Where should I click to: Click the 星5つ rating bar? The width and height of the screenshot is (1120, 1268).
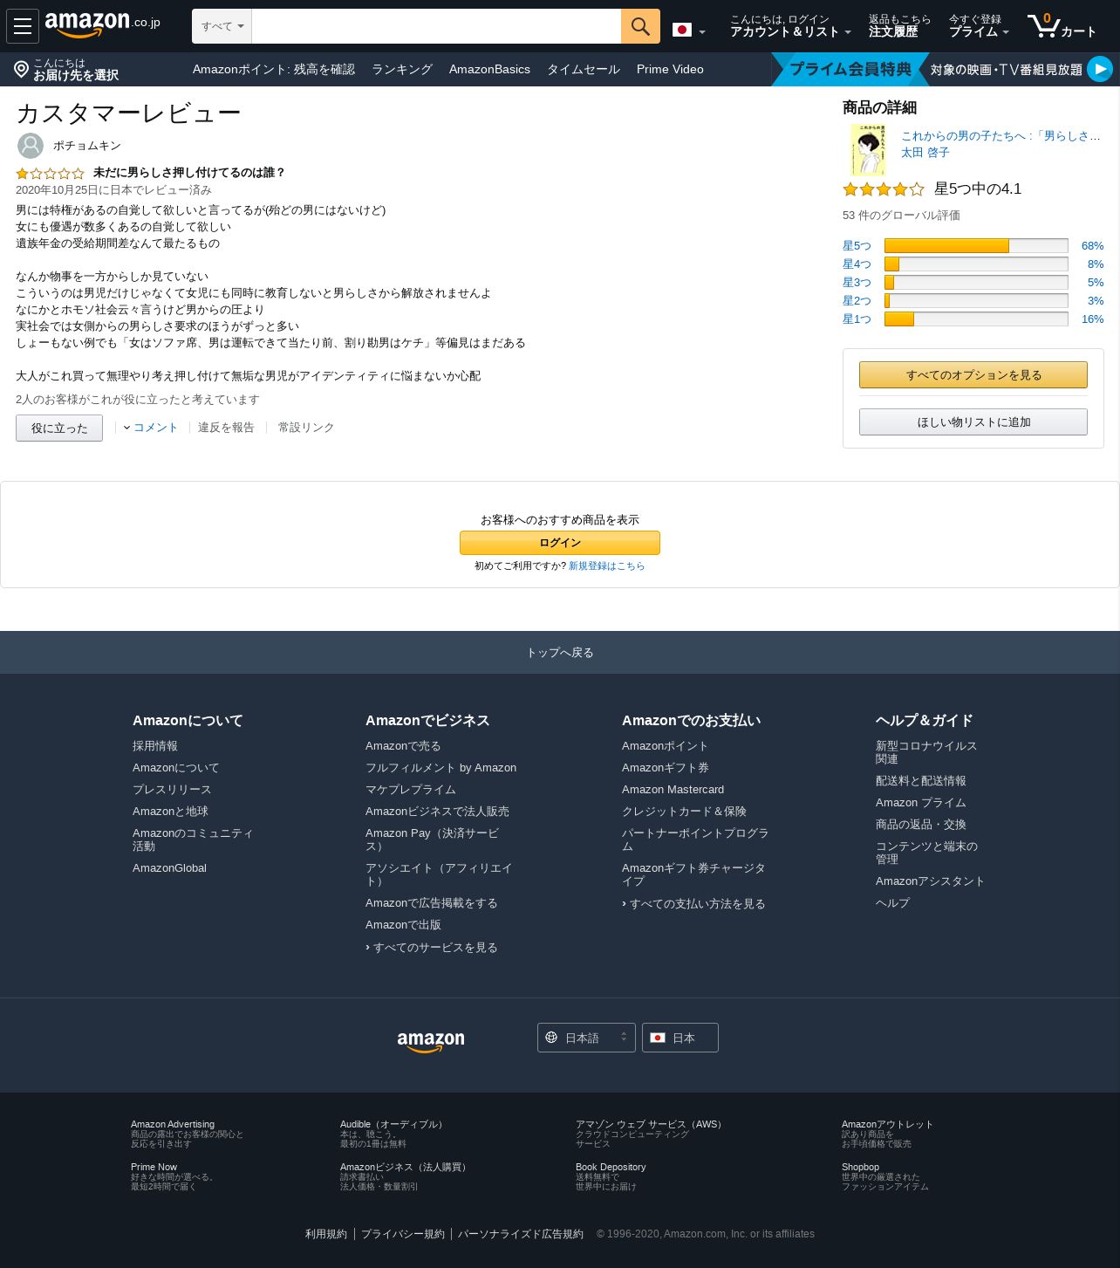tap(976, 246)
